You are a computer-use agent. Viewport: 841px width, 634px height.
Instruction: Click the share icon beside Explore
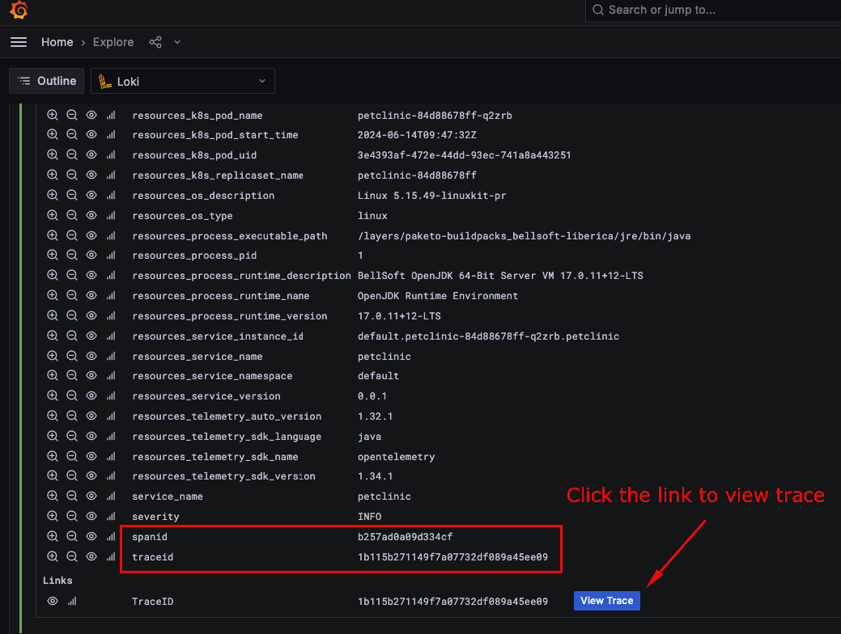[x=155, y=42]
